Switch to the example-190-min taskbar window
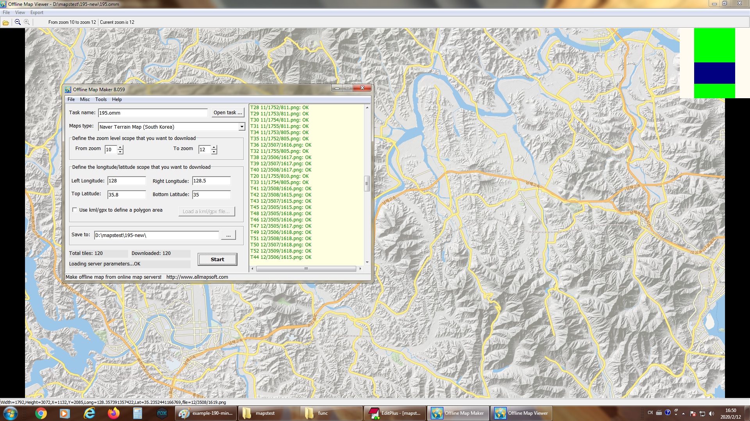 tap(206, 413)
